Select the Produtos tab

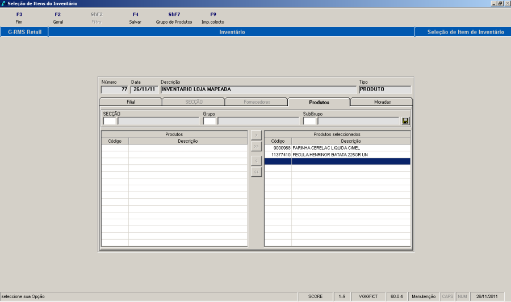(x=319, y=102)
